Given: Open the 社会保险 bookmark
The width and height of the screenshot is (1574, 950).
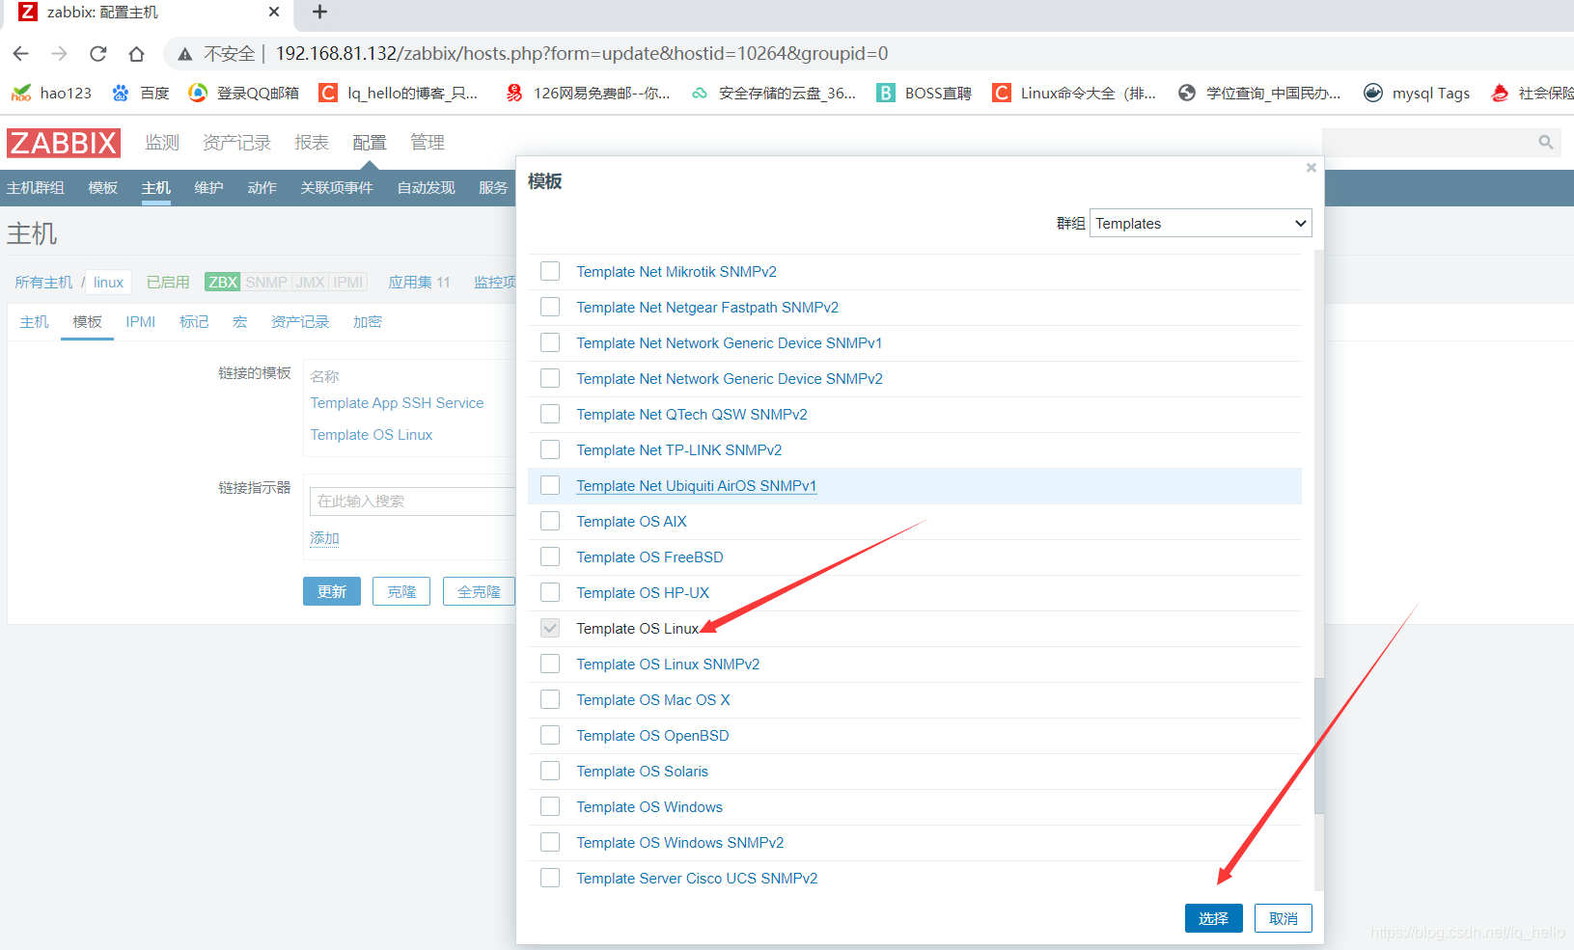Looking at the screenshot, I should coord(1532,93).
